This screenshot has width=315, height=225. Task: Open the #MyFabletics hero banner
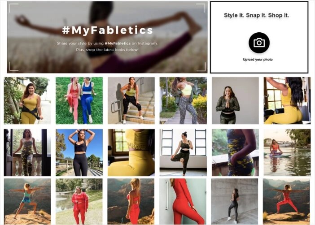click(x=107, y=37)
